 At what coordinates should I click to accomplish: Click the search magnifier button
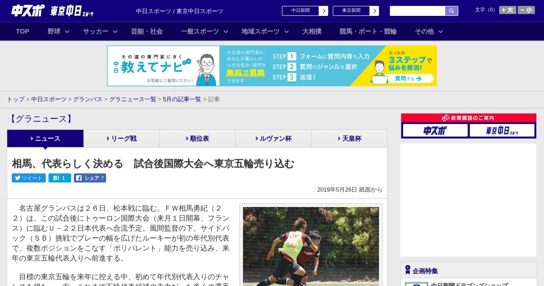click(452, 11)
